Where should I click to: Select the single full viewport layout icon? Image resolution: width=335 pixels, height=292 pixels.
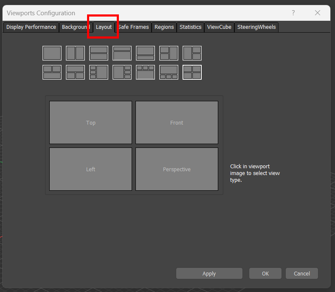click(52, 53)
